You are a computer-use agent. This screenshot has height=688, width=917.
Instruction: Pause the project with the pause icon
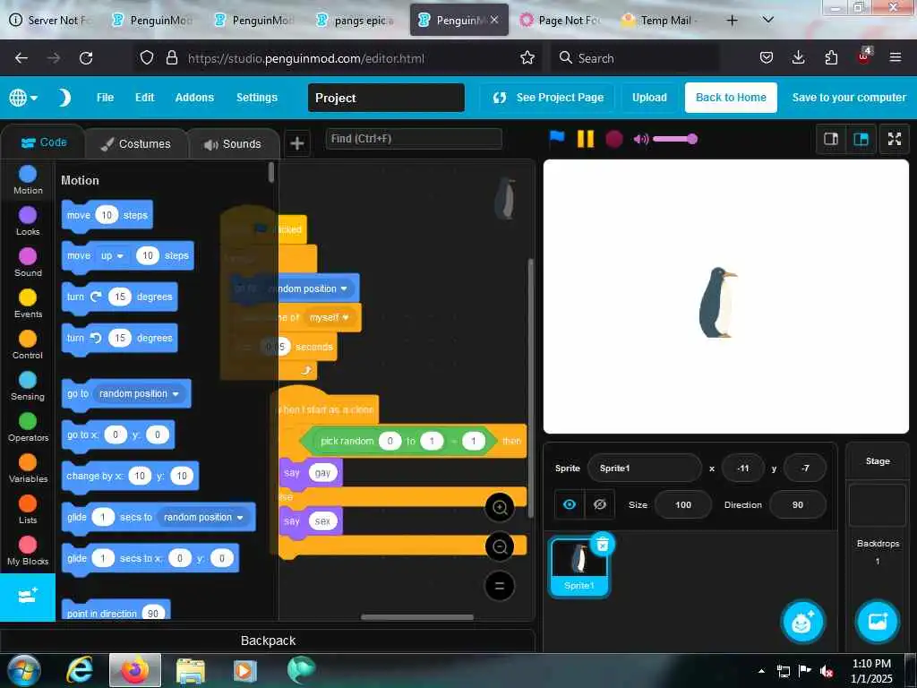[x=586, y=139]
